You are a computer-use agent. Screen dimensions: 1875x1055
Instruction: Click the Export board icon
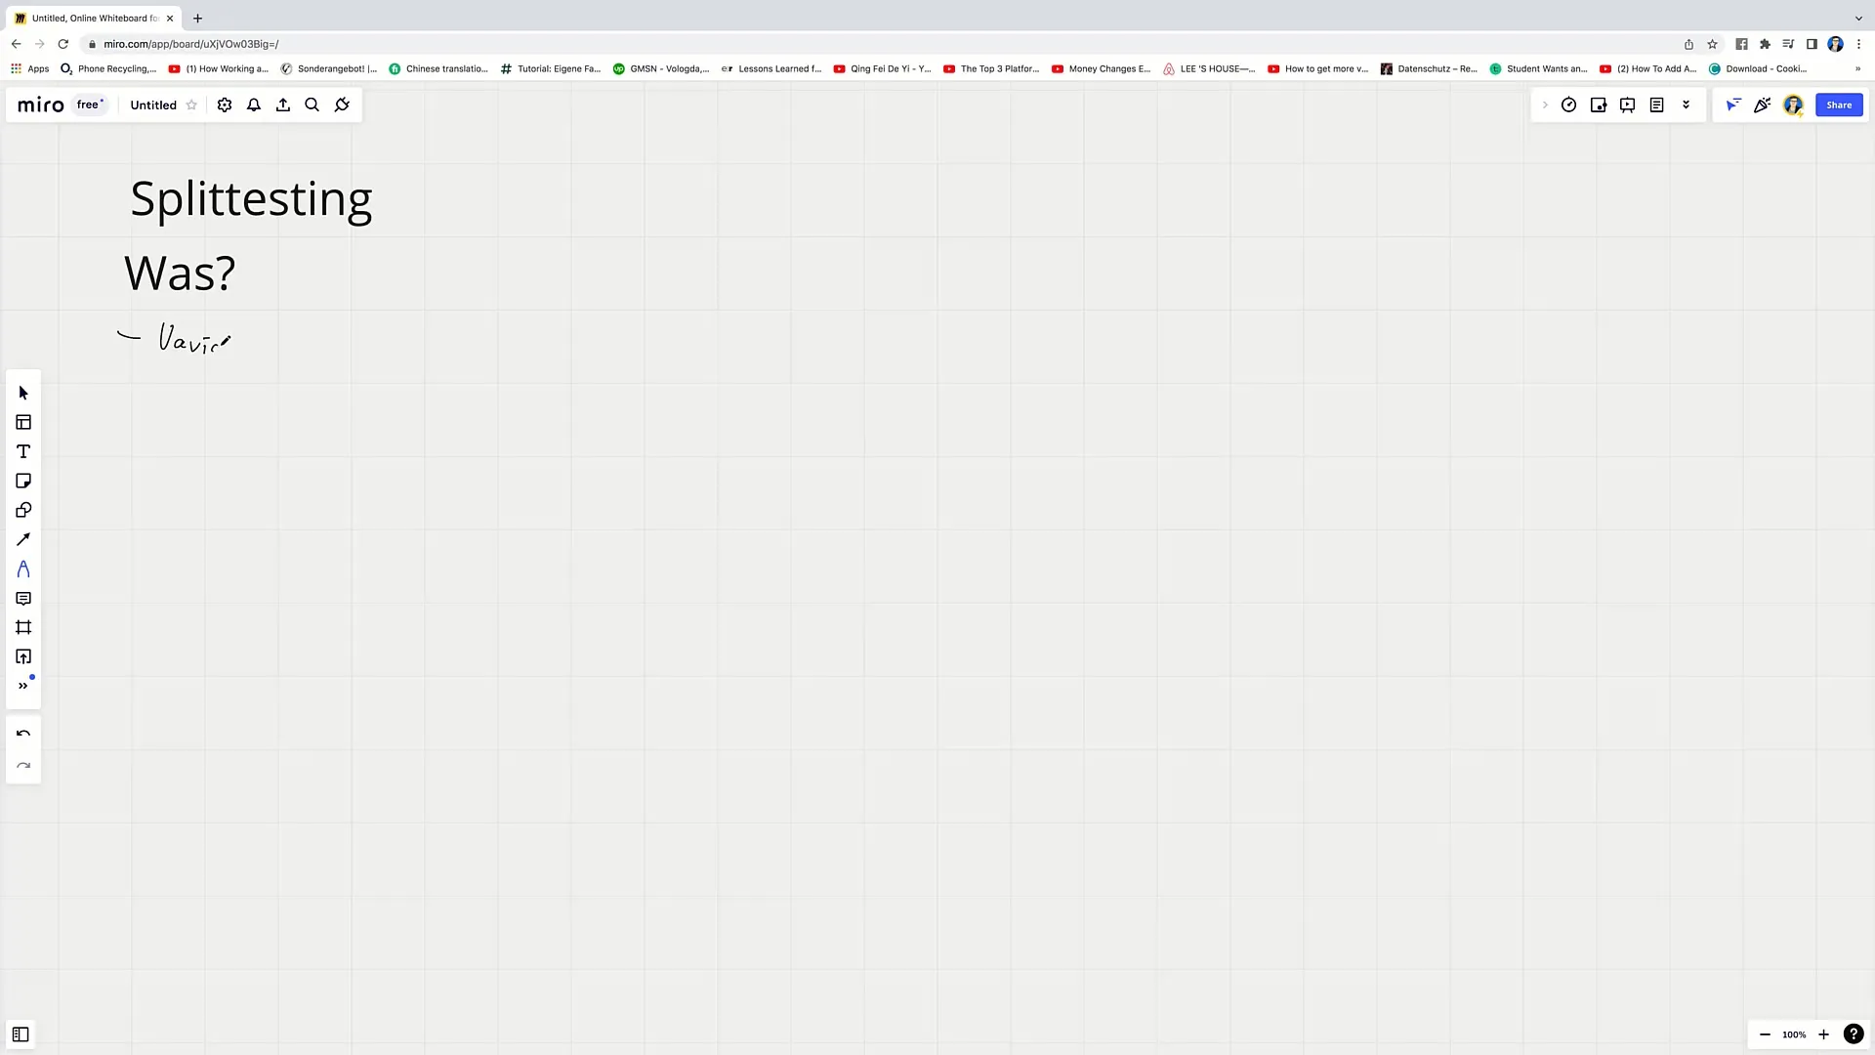point(283,105)
